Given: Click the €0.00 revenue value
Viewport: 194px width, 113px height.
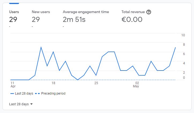Looking at the screenshot, I should 132,20.
